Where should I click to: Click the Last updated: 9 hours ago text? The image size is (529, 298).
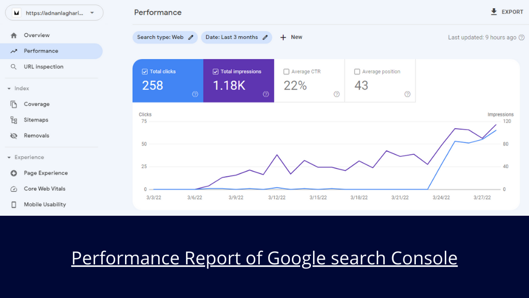(x=482, y=37)
